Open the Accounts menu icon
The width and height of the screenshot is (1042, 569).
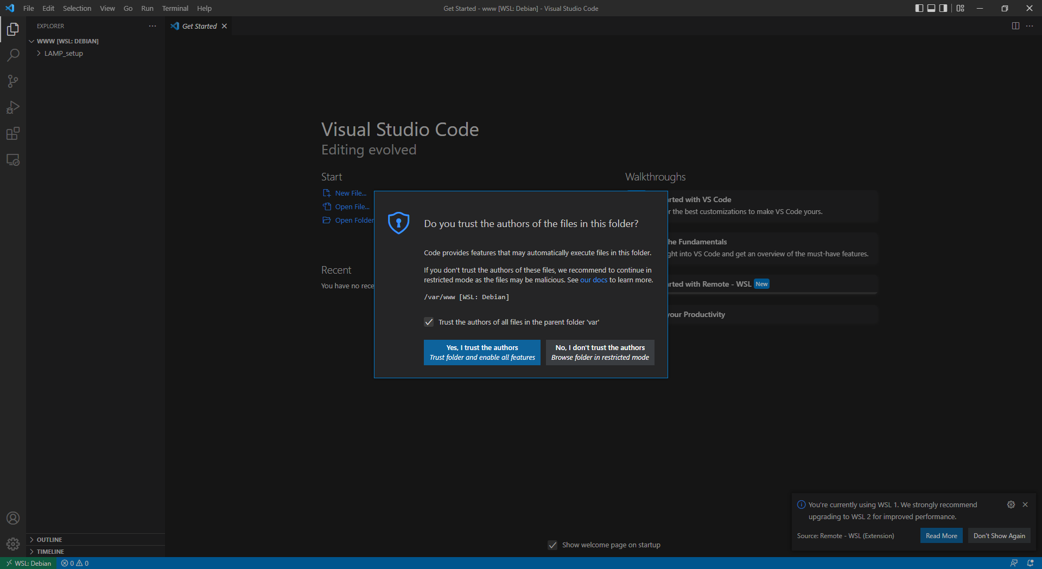point(13,518)
